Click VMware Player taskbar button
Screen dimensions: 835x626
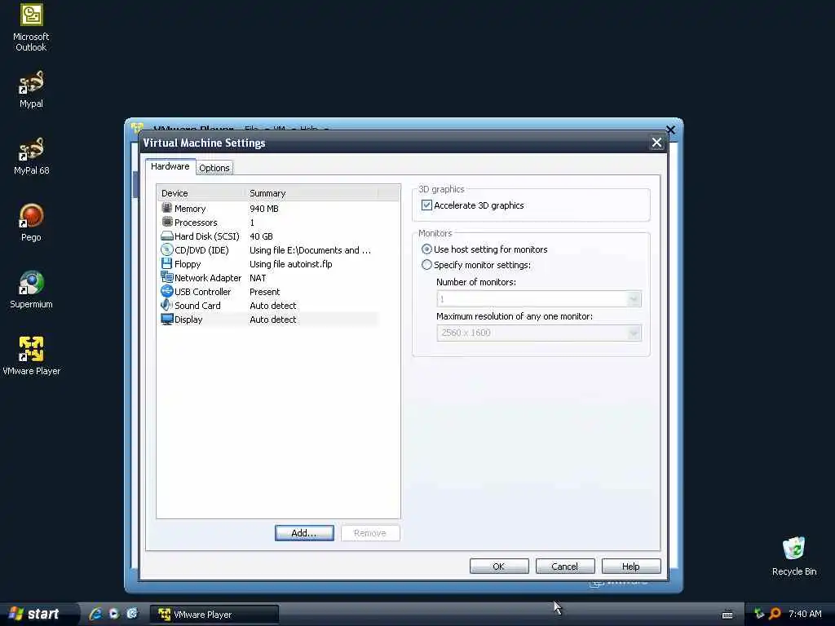(214, 615)
